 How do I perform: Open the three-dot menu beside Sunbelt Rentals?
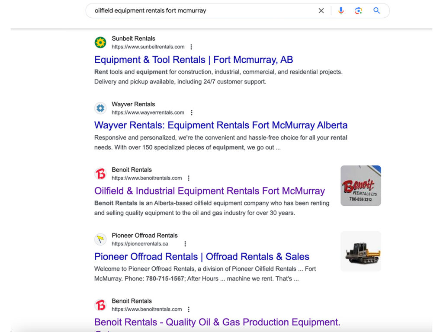(191, 47)
